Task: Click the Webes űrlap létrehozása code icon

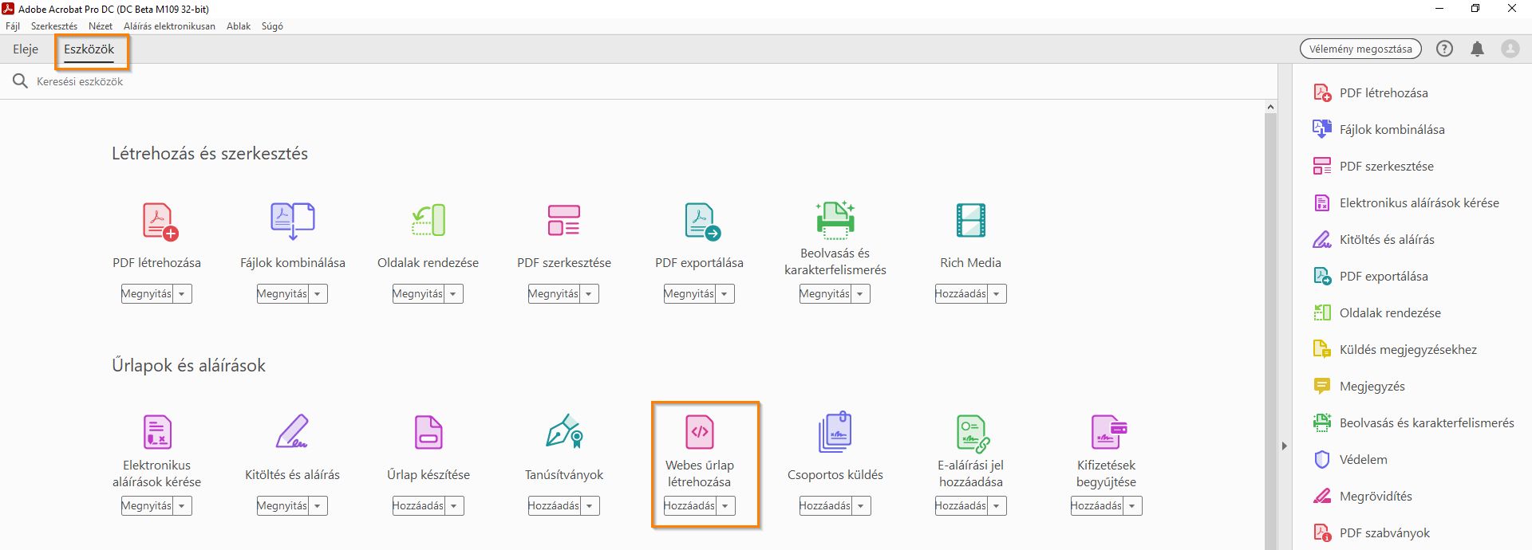Action: (700, 432)
